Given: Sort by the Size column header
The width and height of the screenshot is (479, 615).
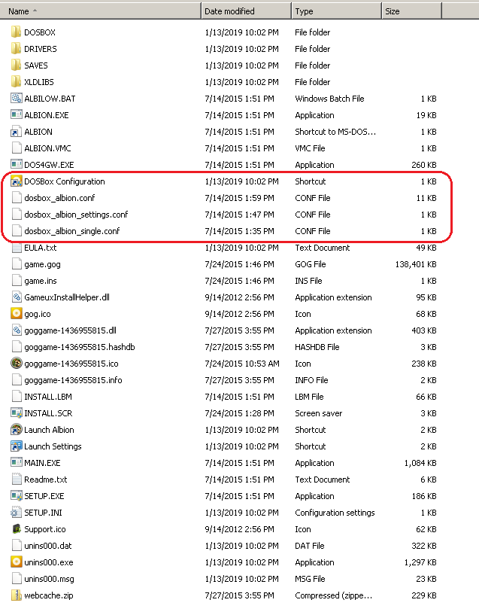Looking at the screenshot, I should [x=411, y=11].
